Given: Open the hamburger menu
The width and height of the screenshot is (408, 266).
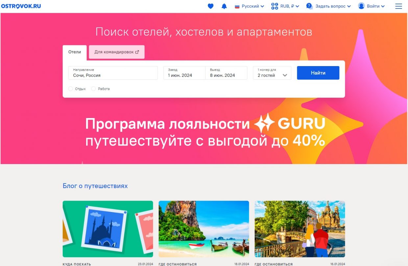Looking at the screenshot, I should point(398,6).
